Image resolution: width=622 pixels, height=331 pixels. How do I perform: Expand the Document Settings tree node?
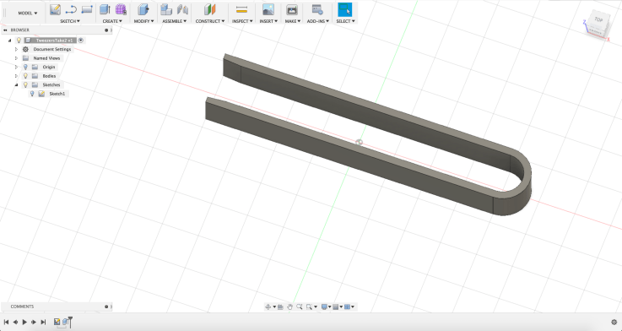(16, 49)
